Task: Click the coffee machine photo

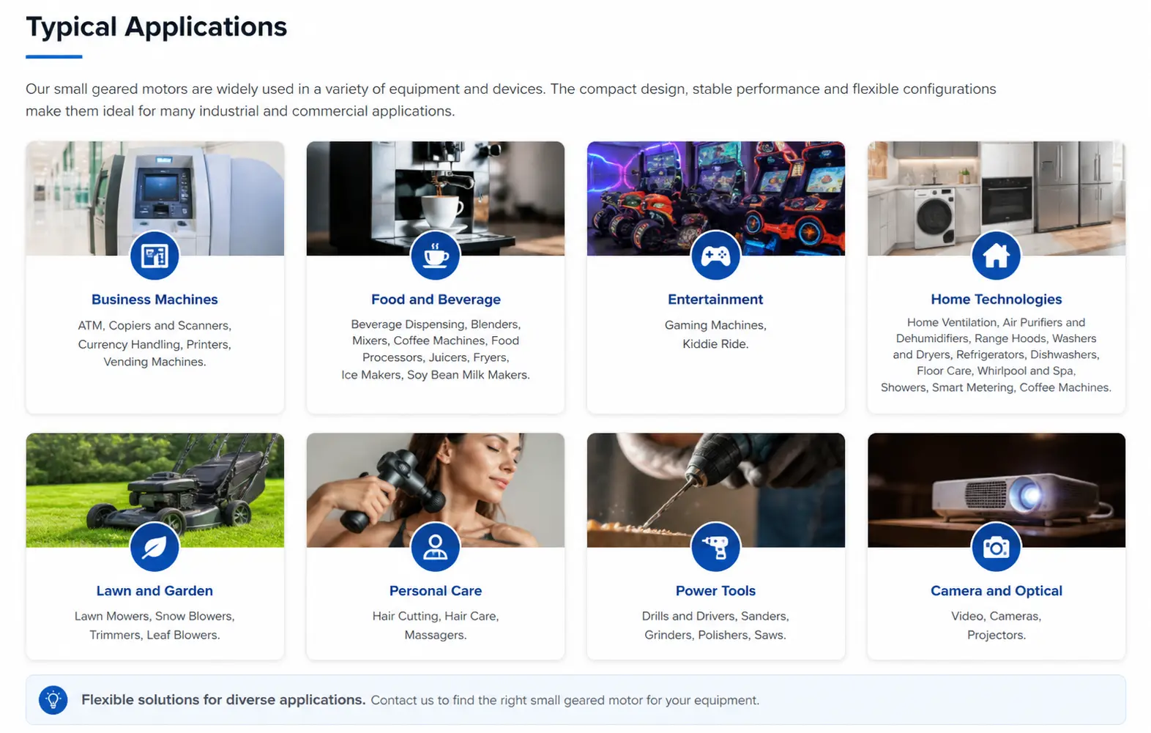Action: click(x=436, y=198)
